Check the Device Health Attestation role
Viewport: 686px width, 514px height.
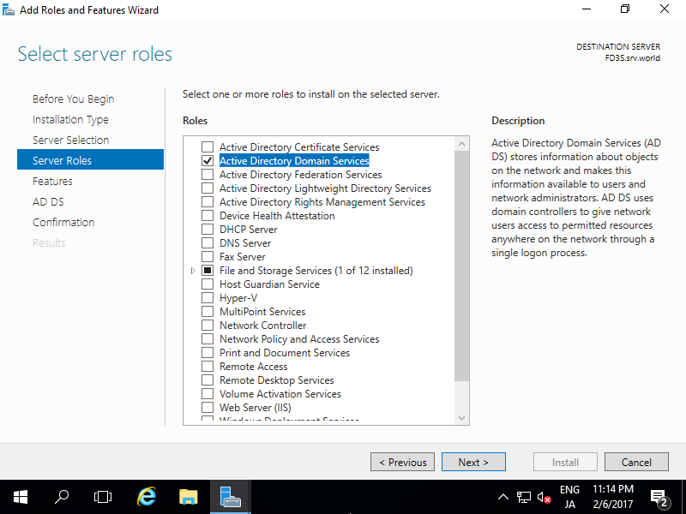click(x=208, y=216)
